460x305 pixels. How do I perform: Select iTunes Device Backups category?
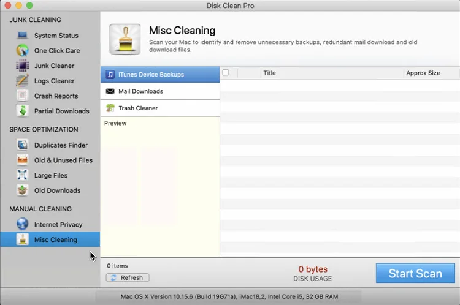(160, 75)
